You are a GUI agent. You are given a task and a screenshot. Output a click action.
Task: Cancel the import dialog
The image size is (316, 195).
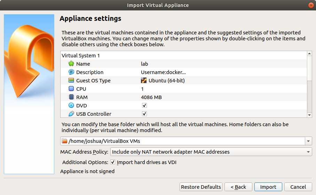coord(298,187)
